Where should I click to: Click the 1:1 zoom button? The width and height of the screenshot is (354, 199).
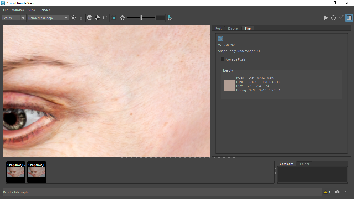105,18
